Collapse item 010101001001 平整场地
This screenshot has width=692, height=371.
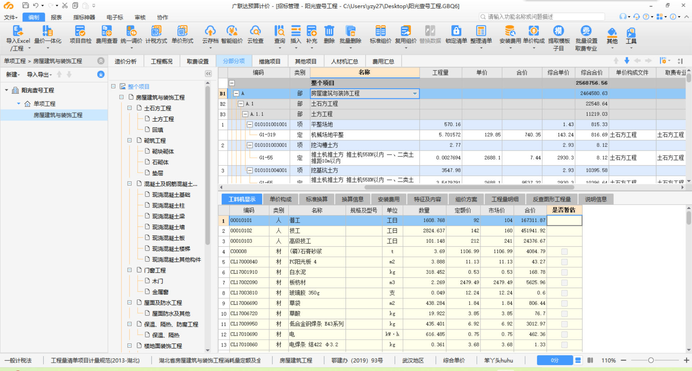tap(249, 124)
